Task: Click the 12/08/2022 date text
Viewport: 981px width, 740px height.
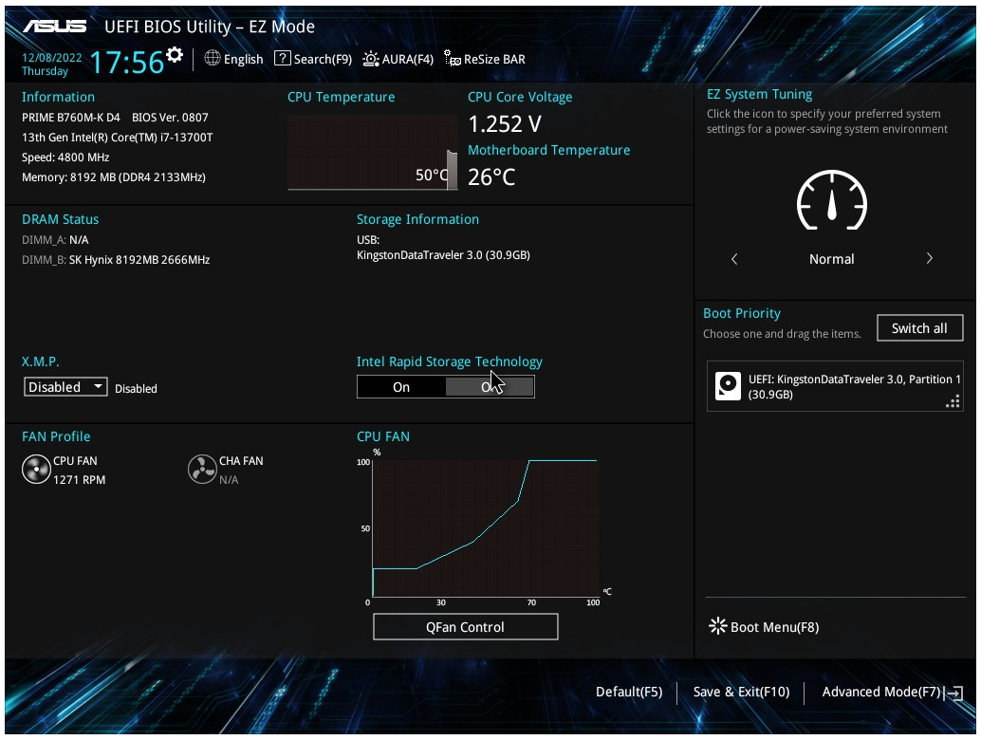Action: click(x=52, y=58)
